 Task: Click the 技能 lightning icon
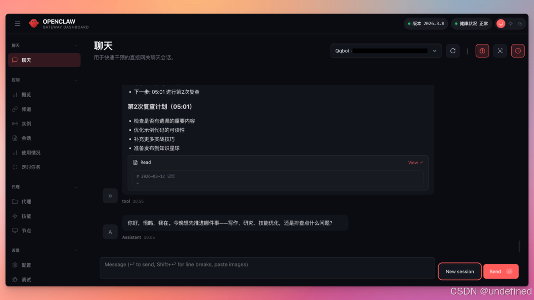[15, 216]
